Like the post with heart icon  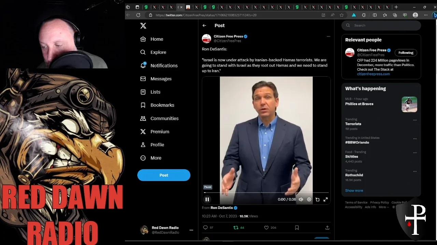266,228
